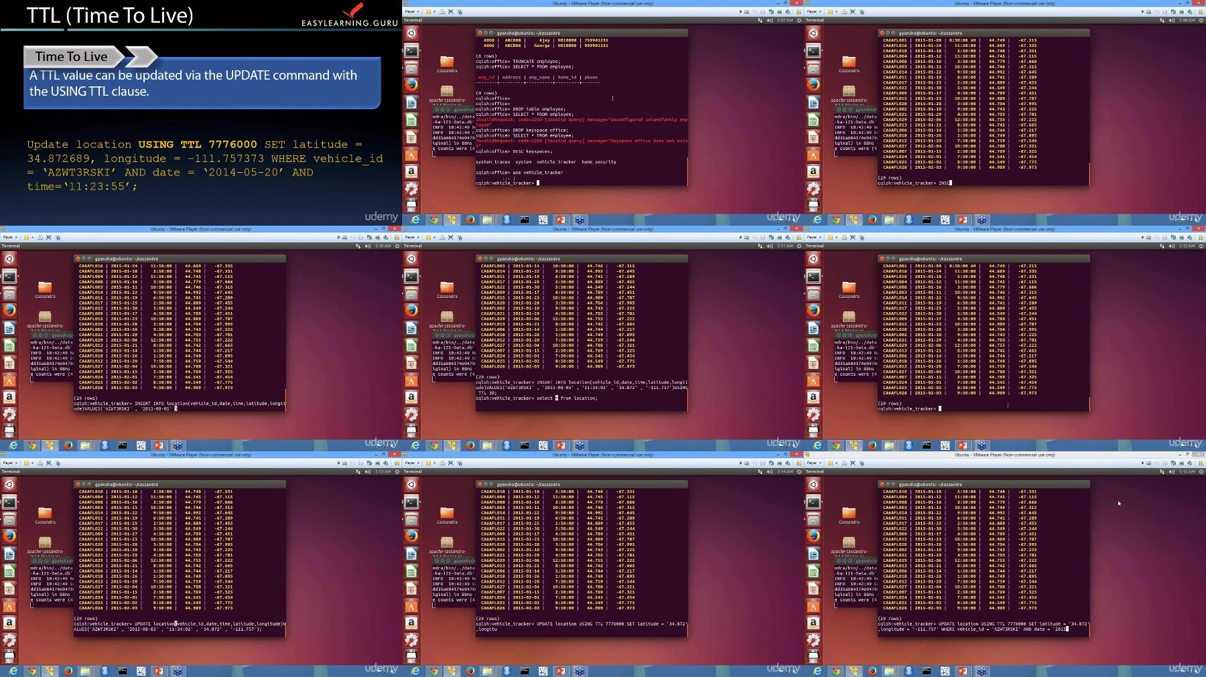Image resolution: width=1206 pixels, height=677 pixels.
Task: Open Player menu in the 5:12 AM frame
Action: pos(814,237)
